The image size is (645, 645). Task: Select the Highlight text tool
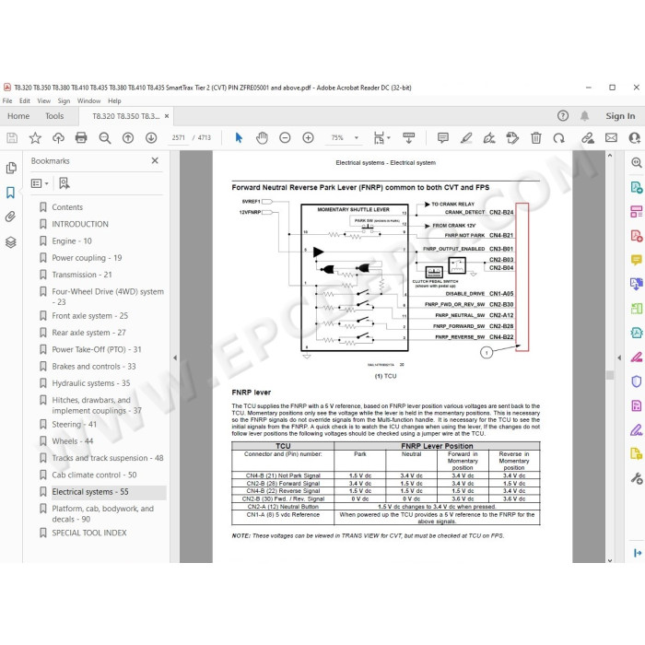(466, 138)
